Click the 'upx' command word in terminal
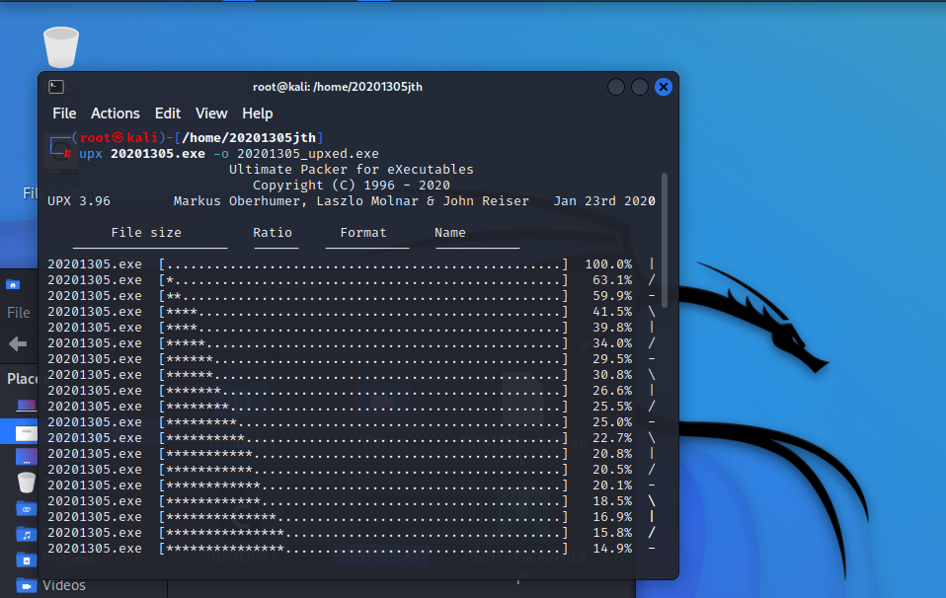The image size is (946, 598). (91, 154)
